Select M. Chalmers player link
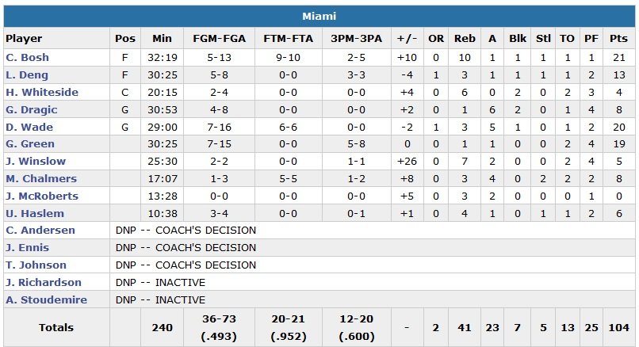This screenshot has width=639, height=347. 41,179
